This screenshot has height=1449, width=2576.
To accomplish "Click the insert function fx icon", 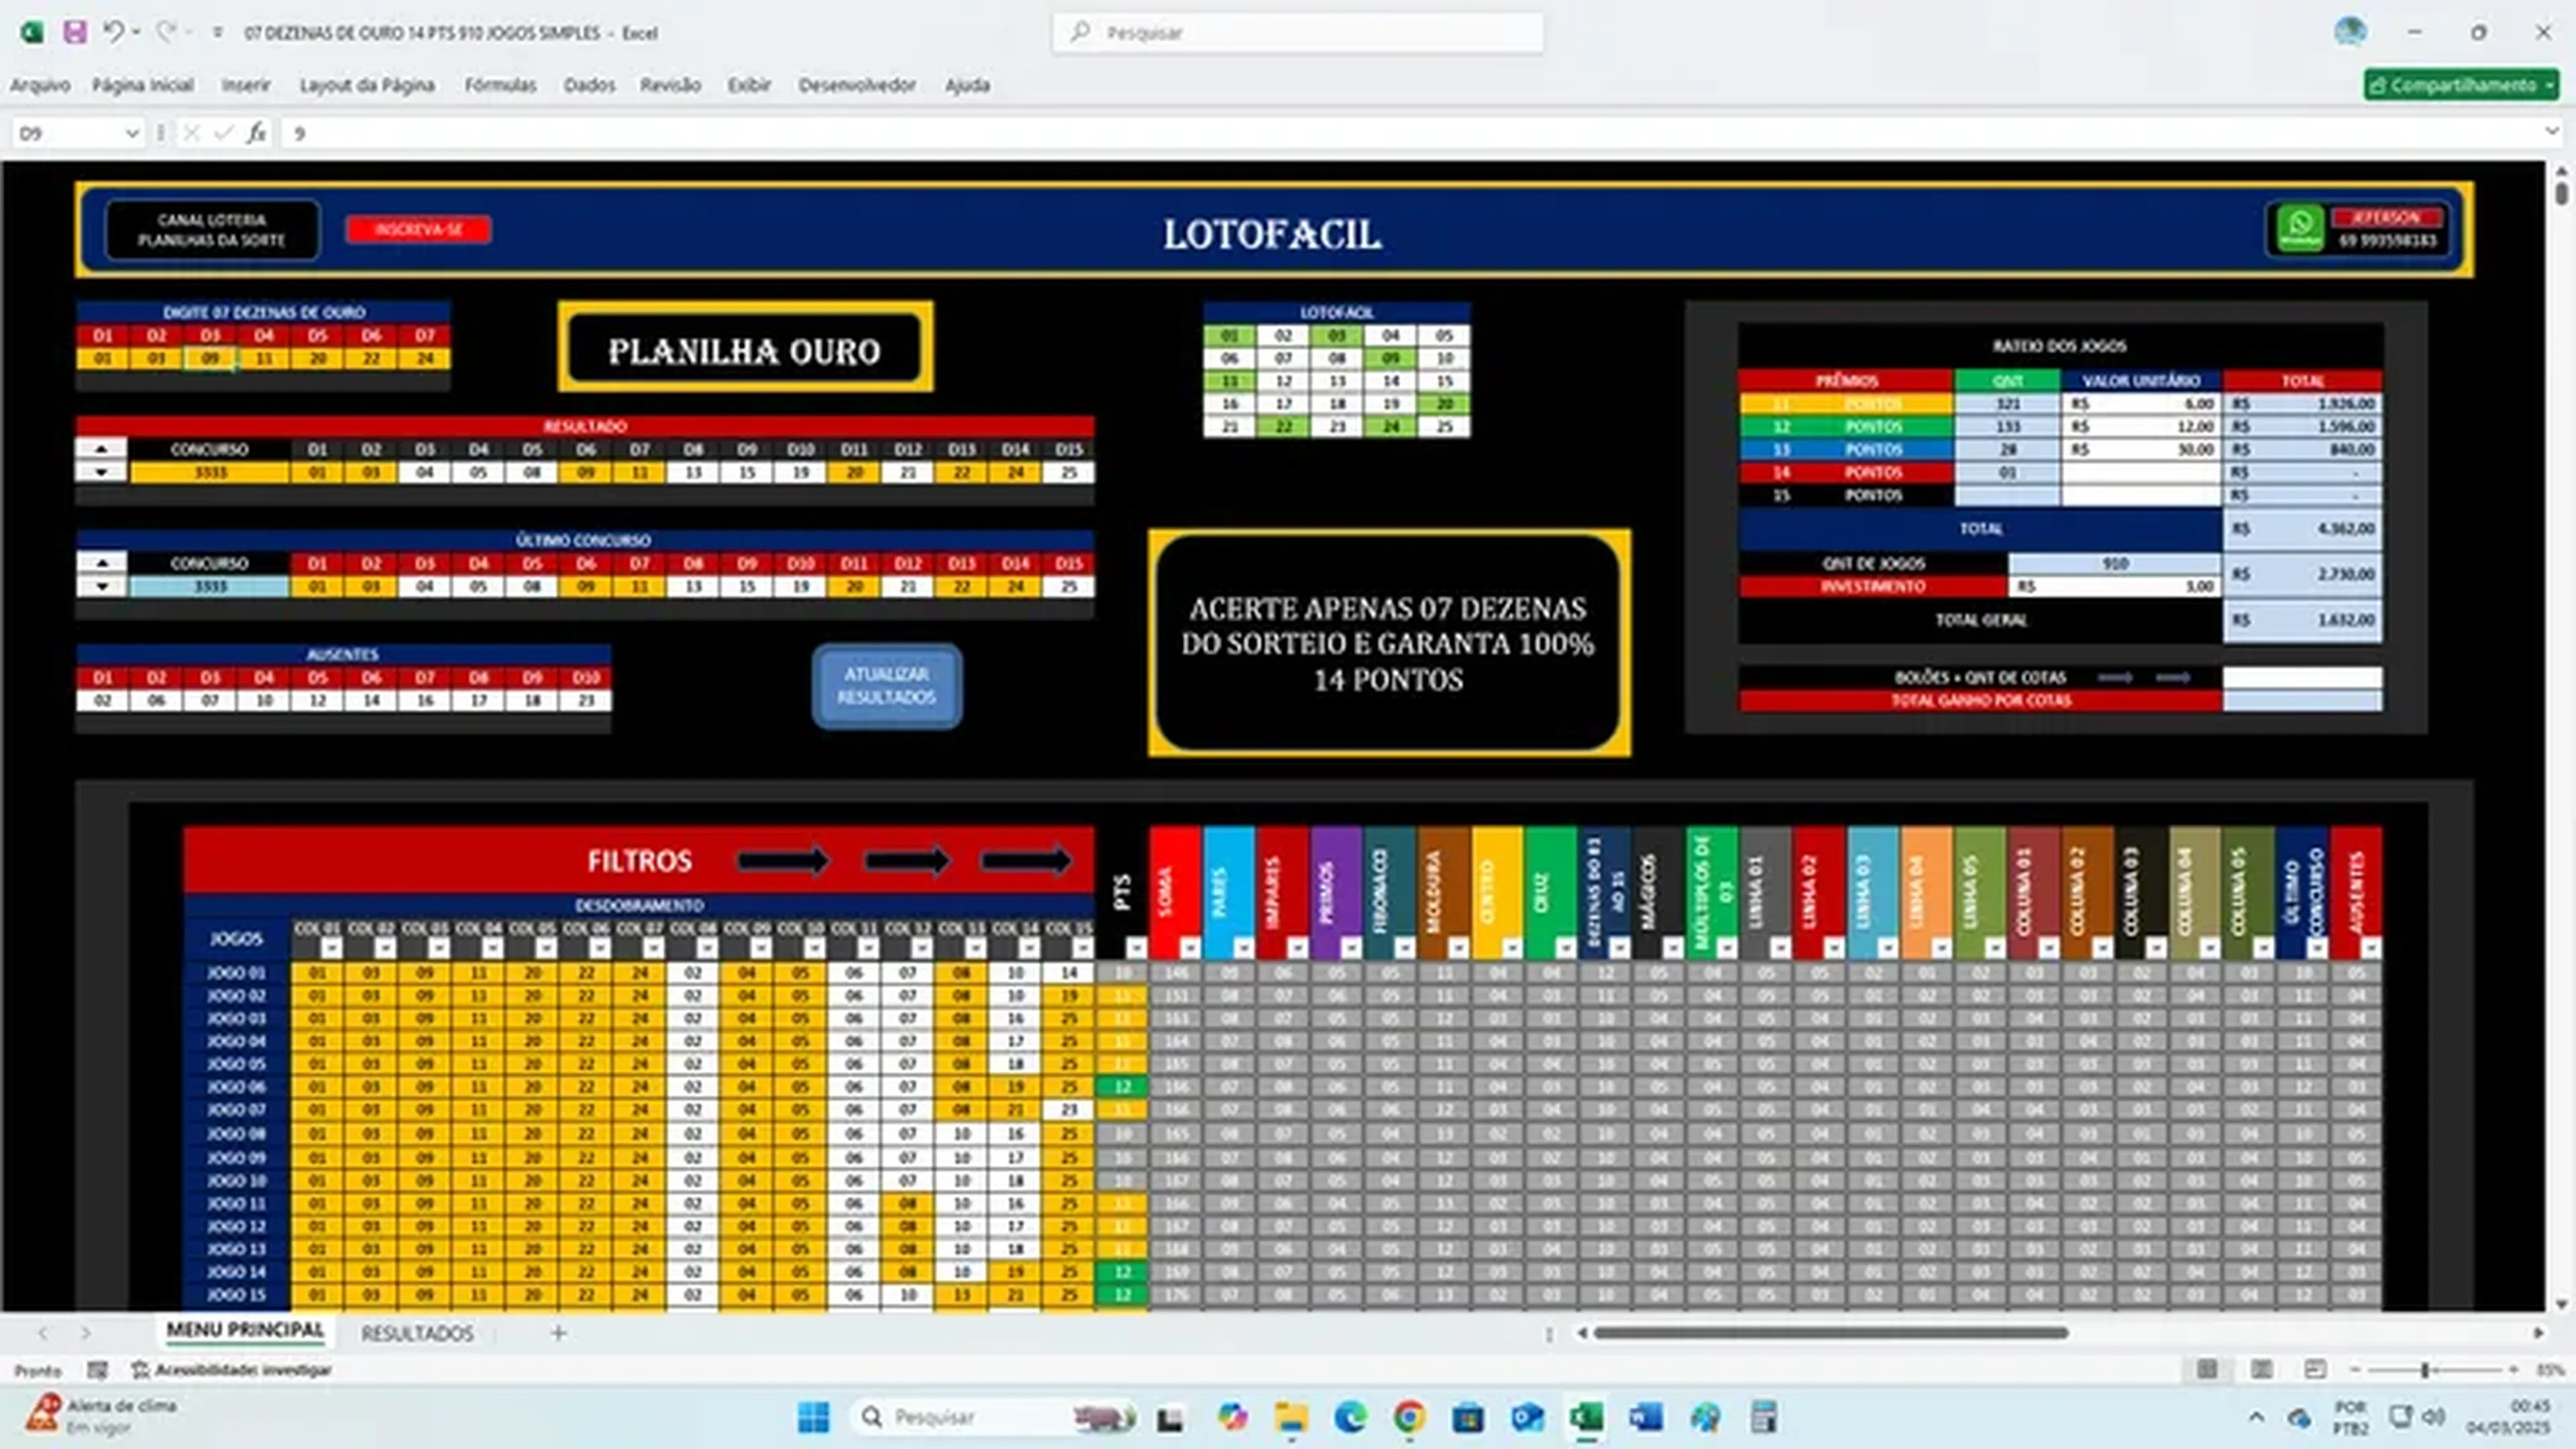I will [257, 133].
